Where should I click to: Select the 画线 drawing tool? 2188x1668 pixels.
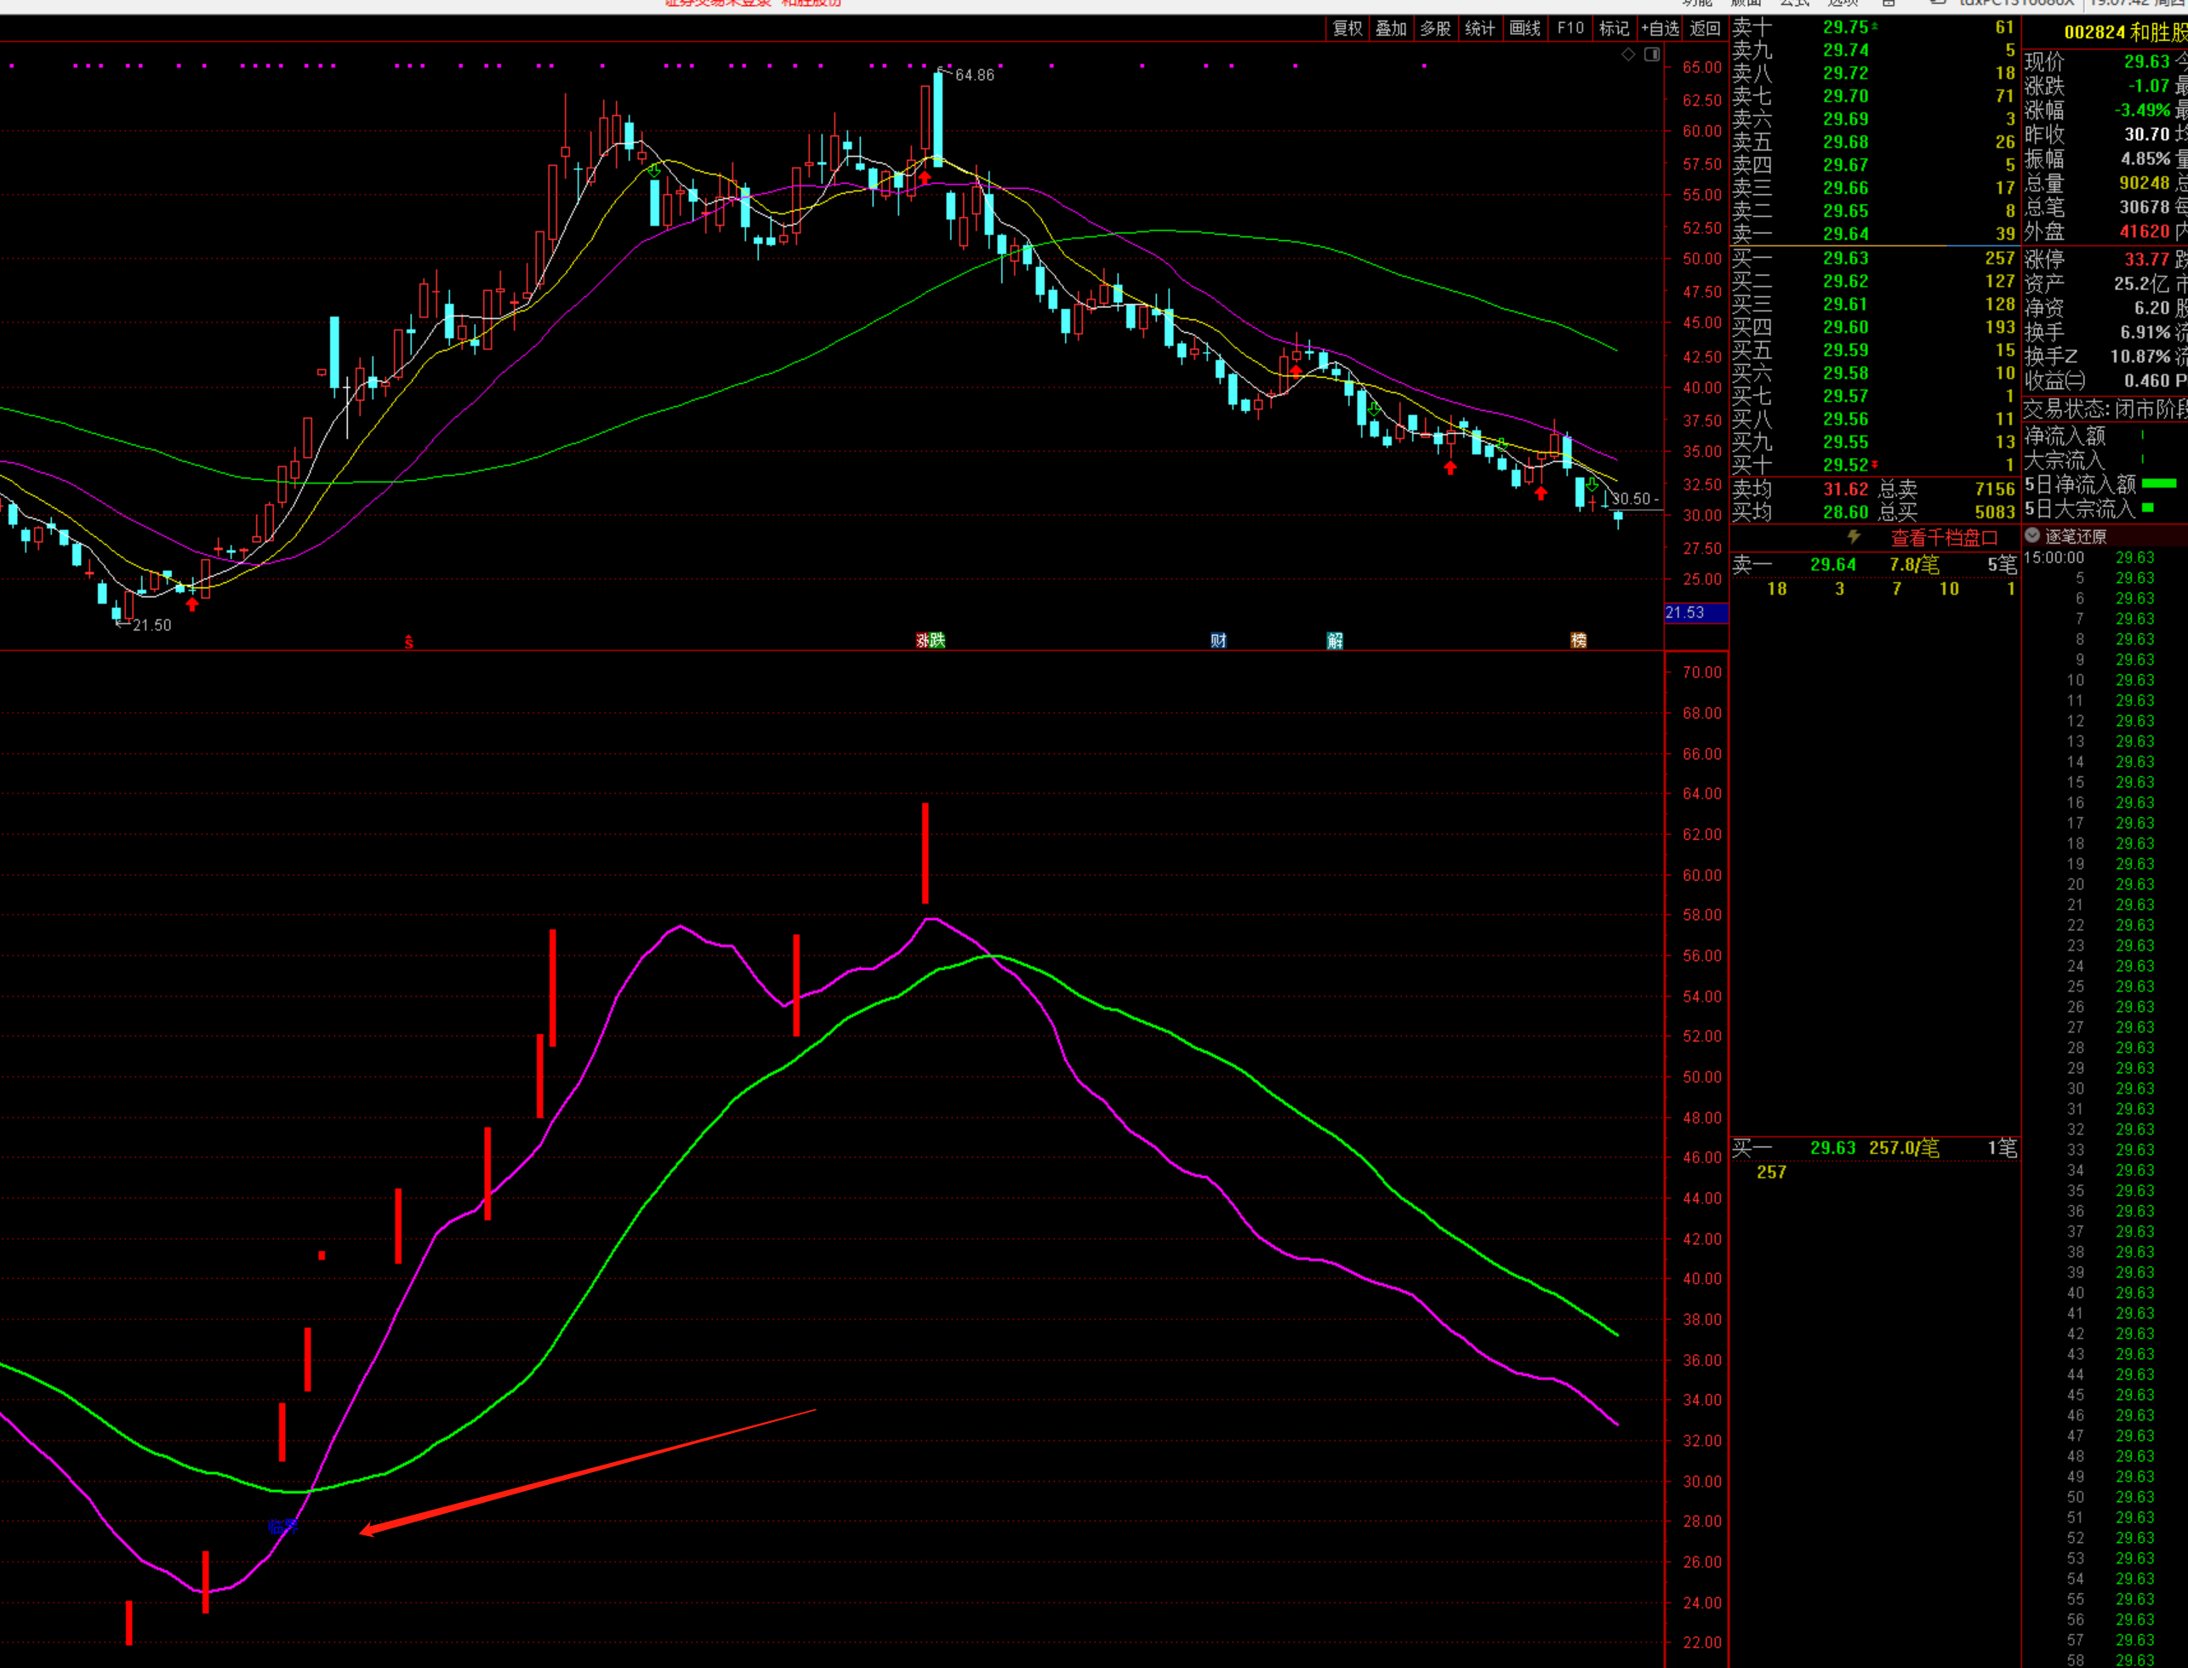pyautogui.click(x=1525, y=29)
